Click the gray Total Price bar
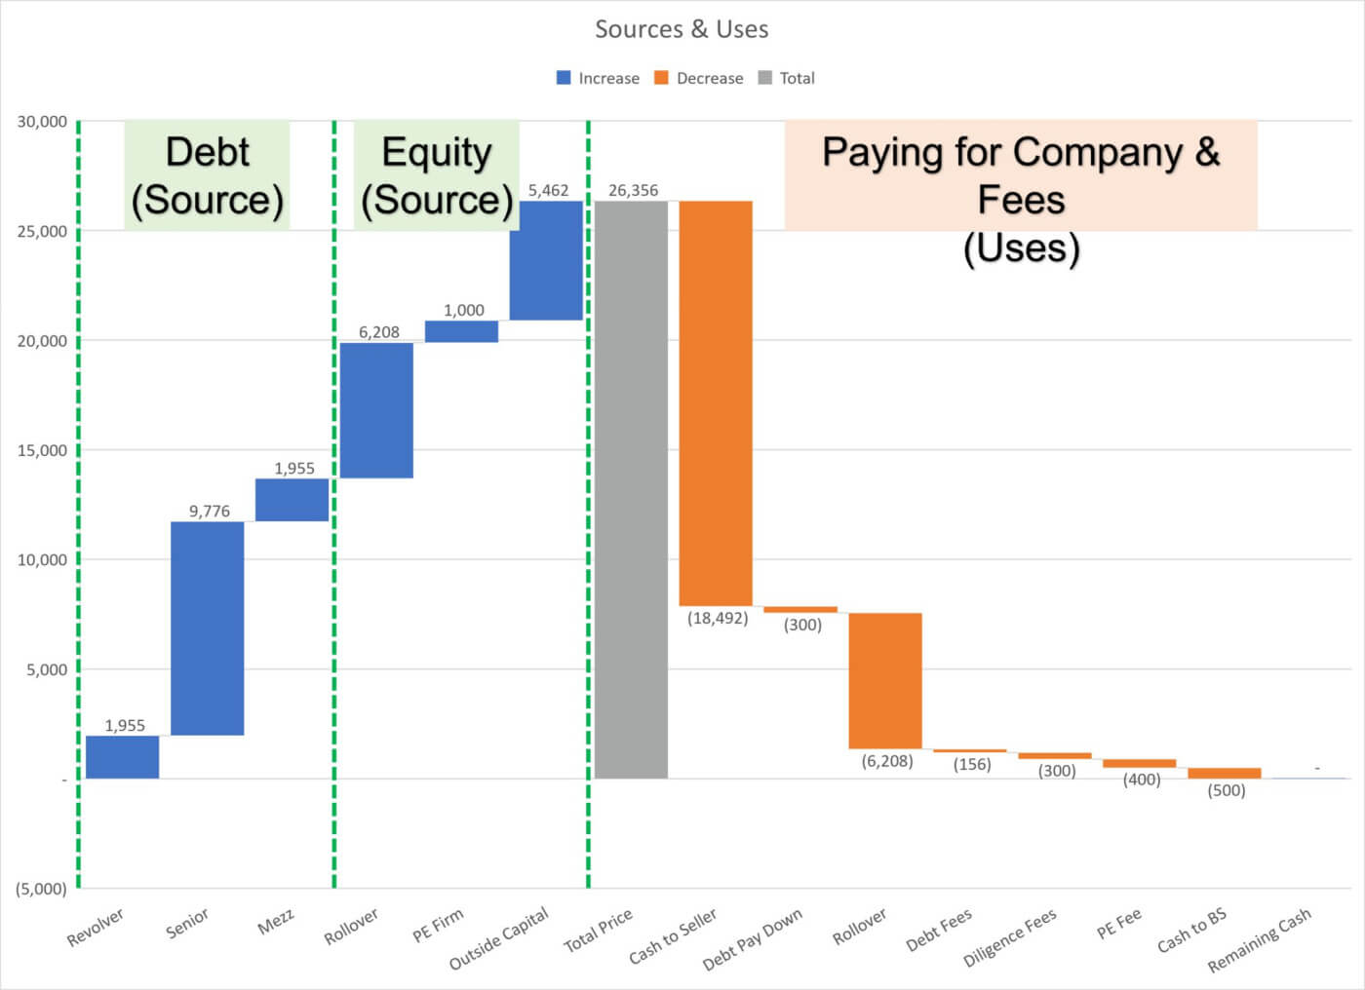Screen dimensions: 1365x990 coord(632,489)
